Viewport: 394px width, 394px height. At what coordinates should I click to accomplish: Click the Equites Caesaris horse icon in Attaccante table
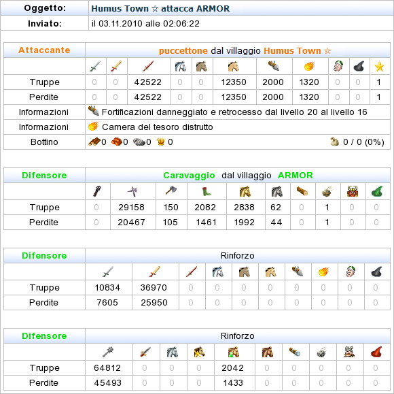202,66
